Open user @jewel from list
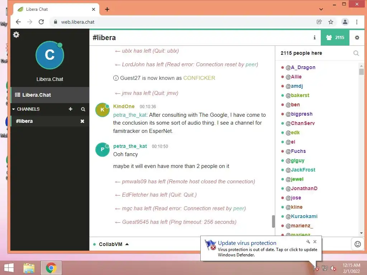 (x=295, y=179)
